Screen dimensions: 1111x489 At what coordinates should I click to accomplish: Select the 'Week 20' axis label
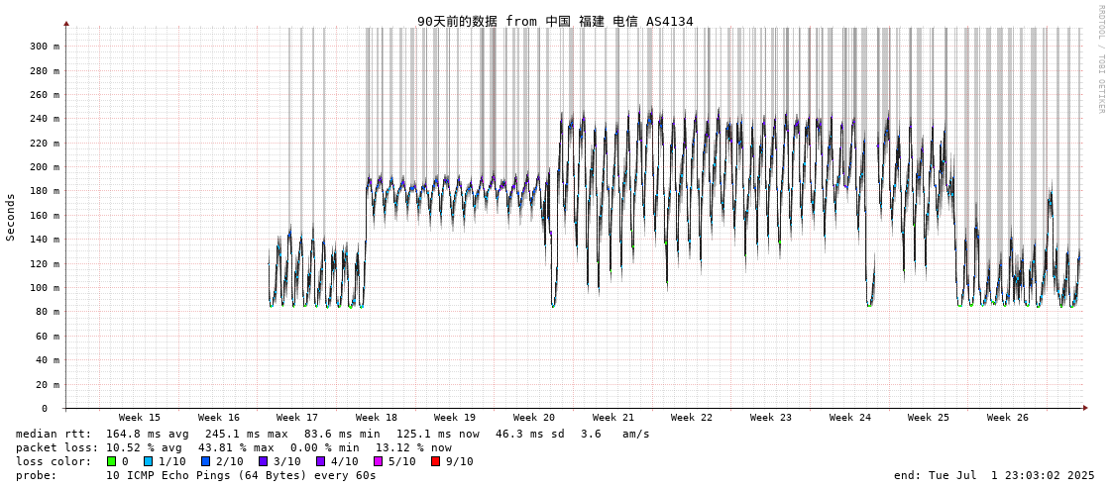tap(534, 418)
